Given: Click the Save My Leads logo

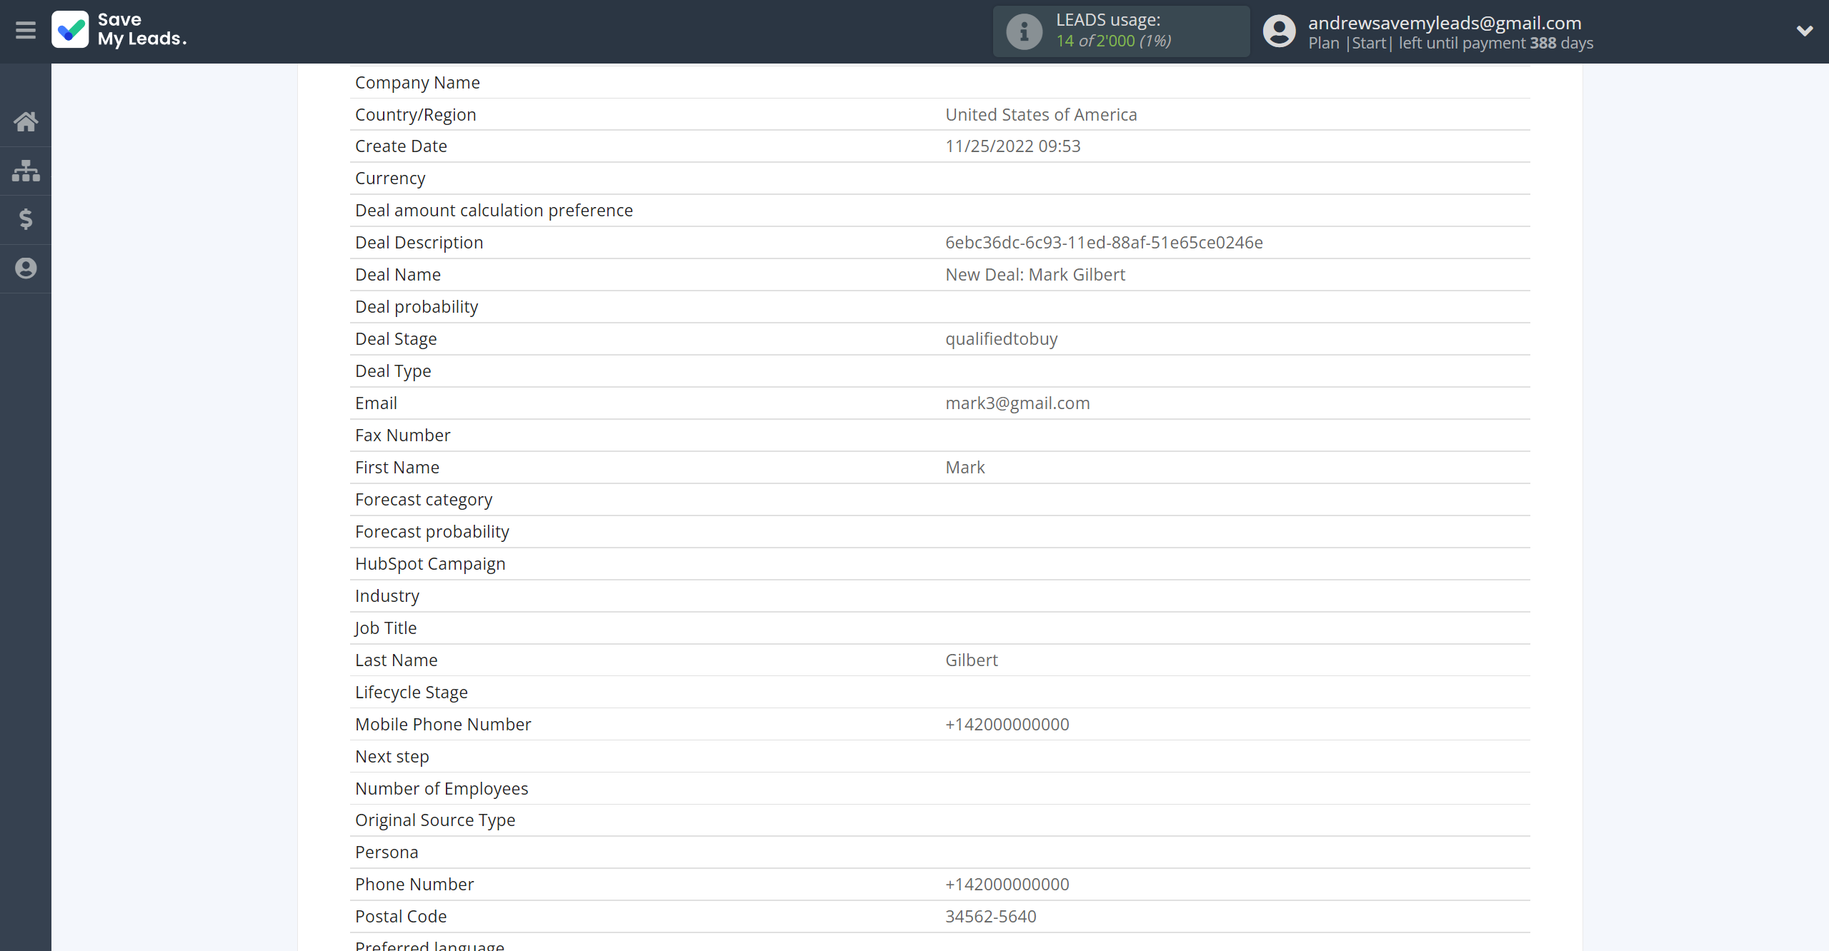Looking at the screenshot, I should [70, 30].
